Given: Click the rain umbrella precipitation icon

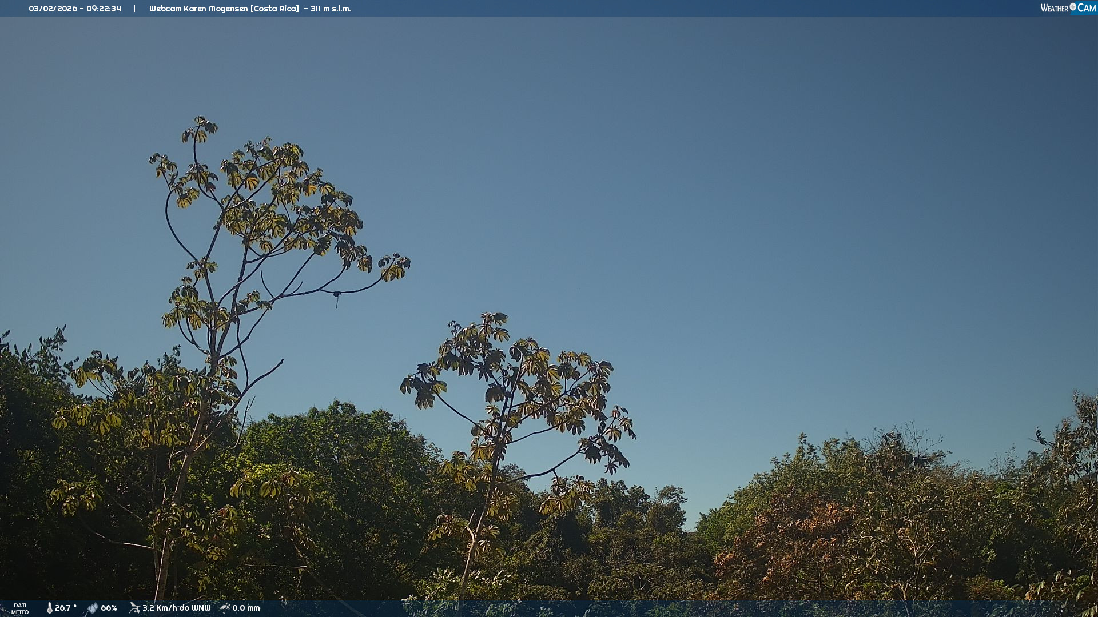Looking at the screenshot, I should (225, 608).
